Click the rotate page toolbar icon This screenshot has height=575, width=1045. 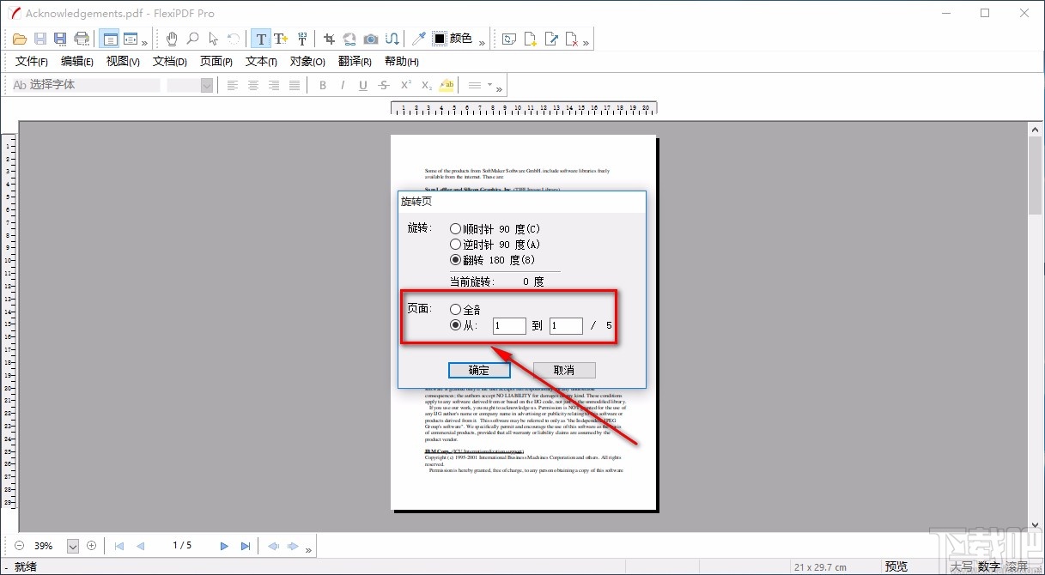click(x=509, y=39)
